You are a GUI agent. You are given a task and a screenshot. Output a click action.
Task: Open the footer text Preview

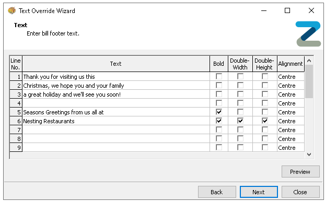[x=300, y=172]
